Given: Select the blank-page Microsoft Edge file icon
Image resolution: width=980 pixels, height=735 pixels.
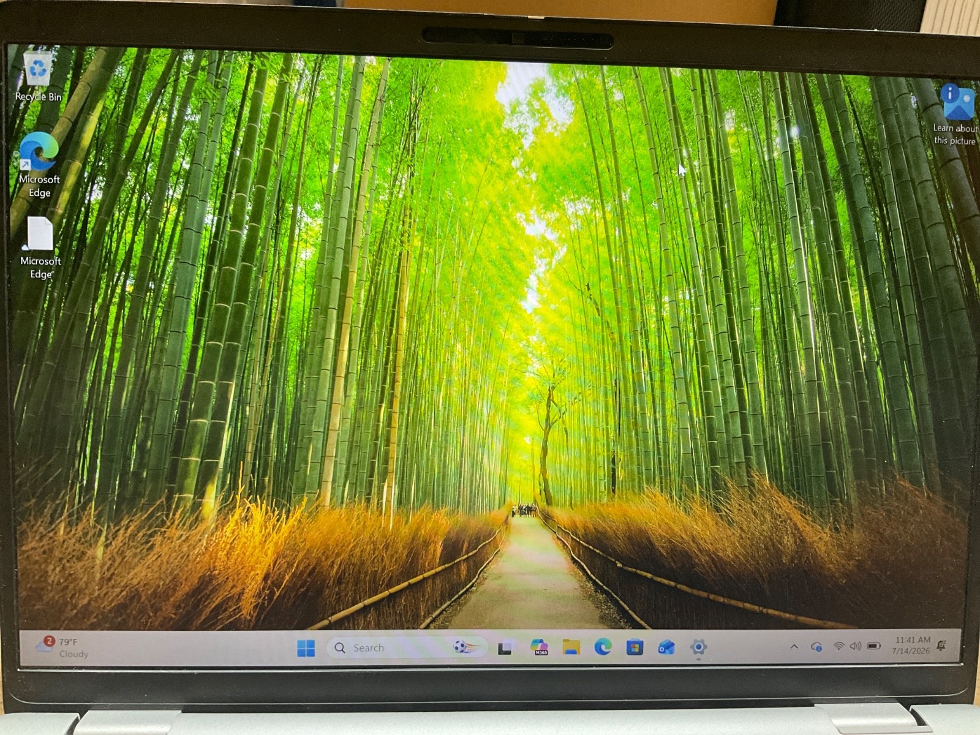Looking at the screenshot, I should pos(40,247).
